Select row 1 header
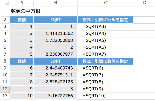The width and height of the screenshot is (155, 101). (5, 11)
